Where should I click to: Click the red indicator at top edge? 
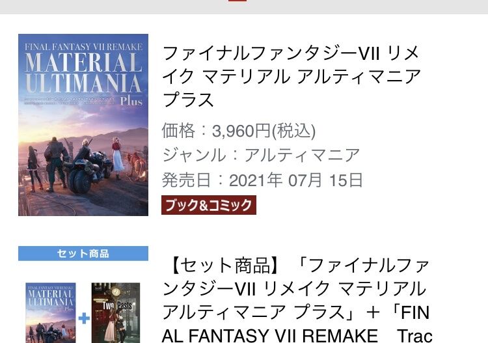237,1
